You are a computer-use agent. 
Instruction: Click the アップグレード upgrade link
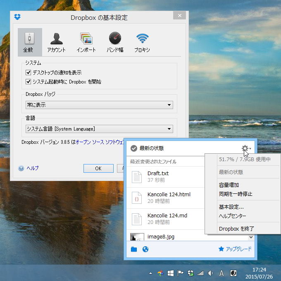[x=235, y=249]
